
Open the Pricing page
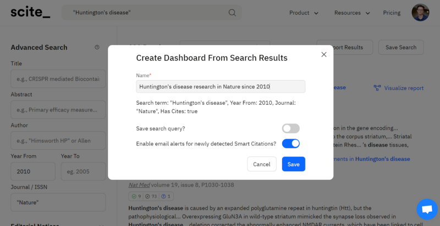tap(392, 13)
